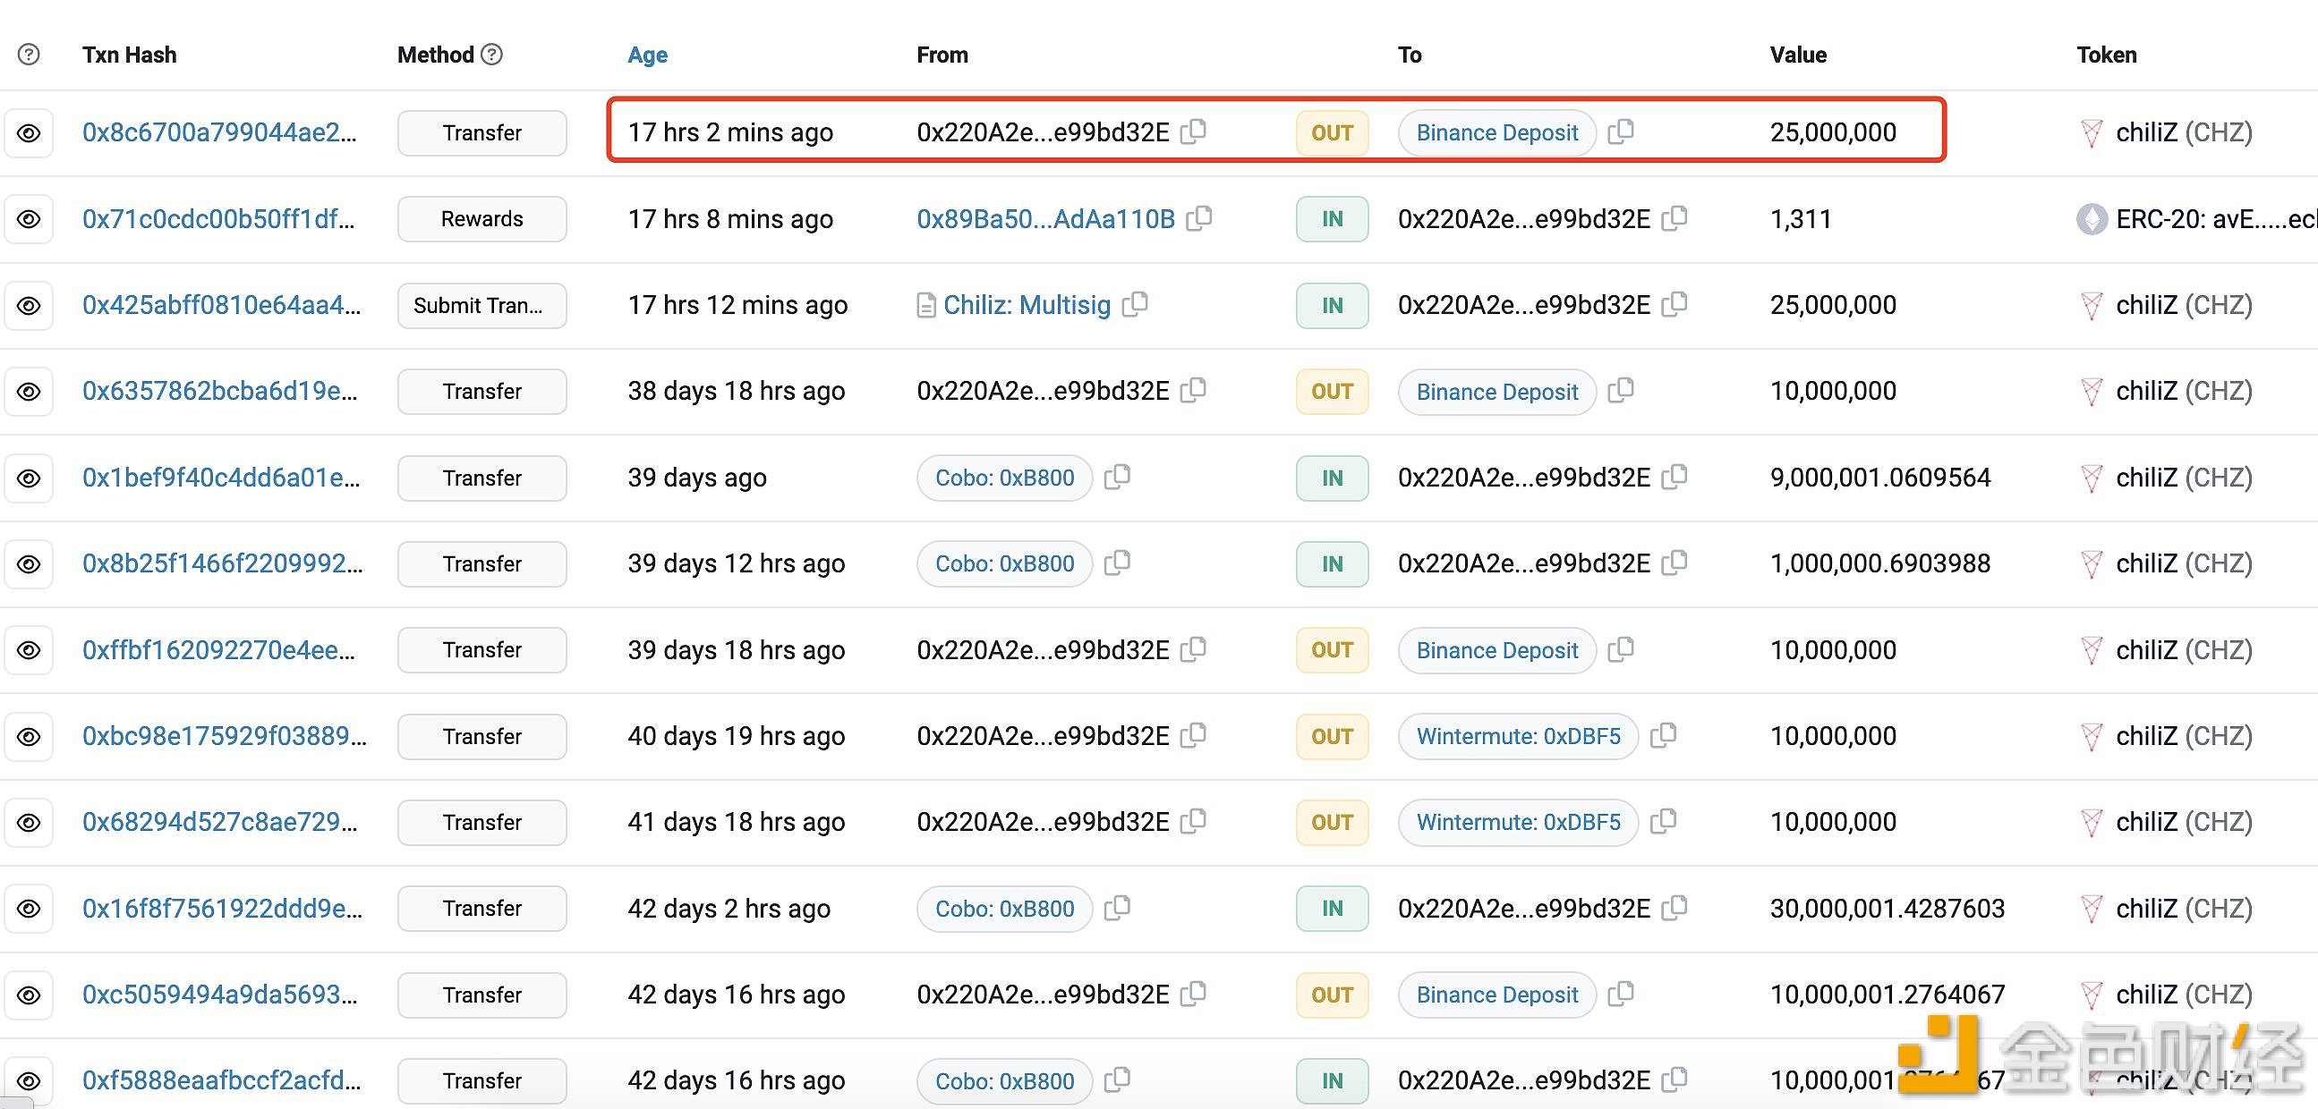Open the eye preview for transaction 0xffbf162092270e4ee

(x=29, y=650)
